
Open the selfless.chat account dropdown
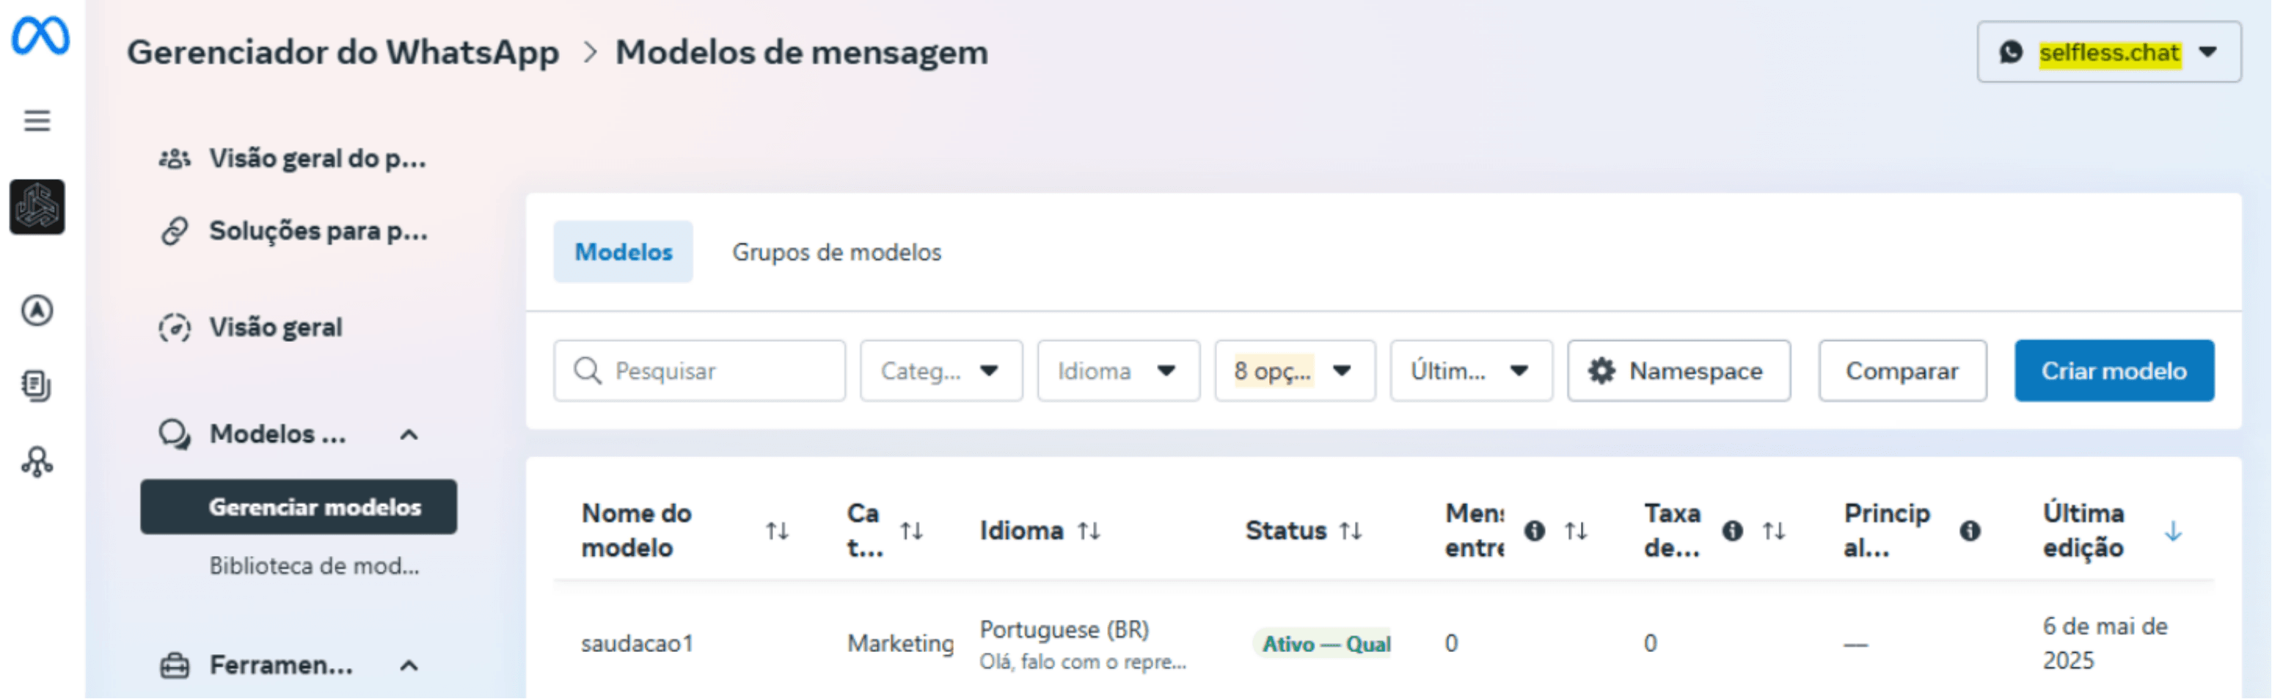pos(2110,53)
